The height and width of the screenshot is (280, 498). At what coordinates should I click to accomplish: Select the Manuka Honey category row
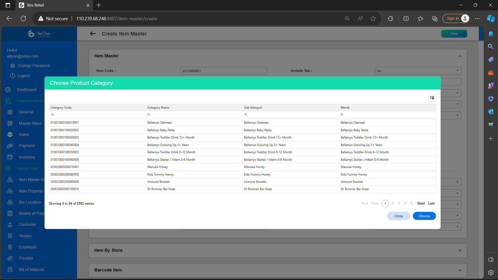pos(157,167)
